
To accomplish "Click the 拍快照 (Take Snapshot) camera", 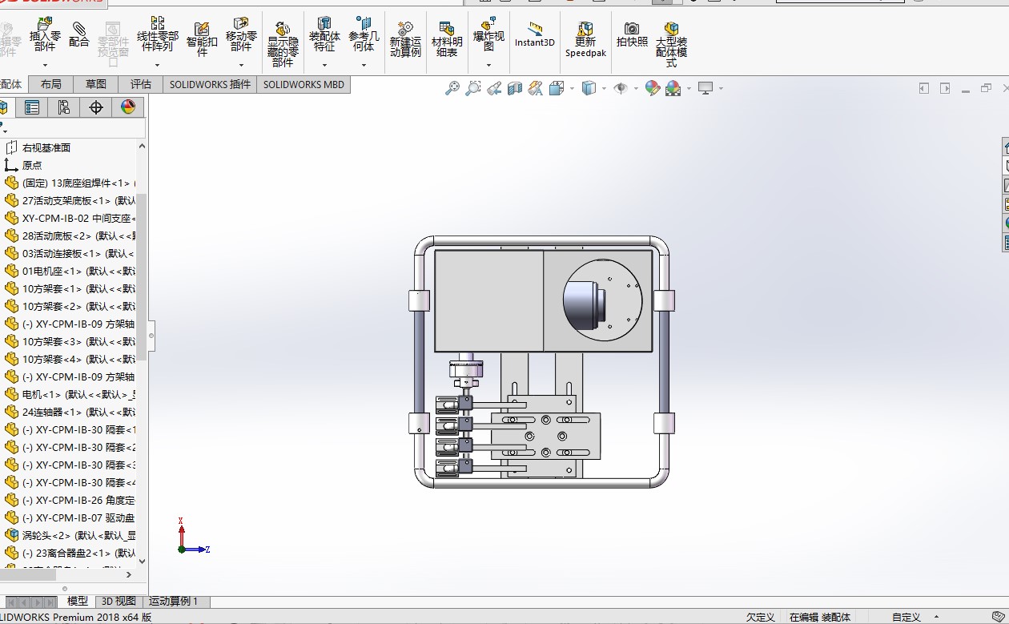I will 632,35.
